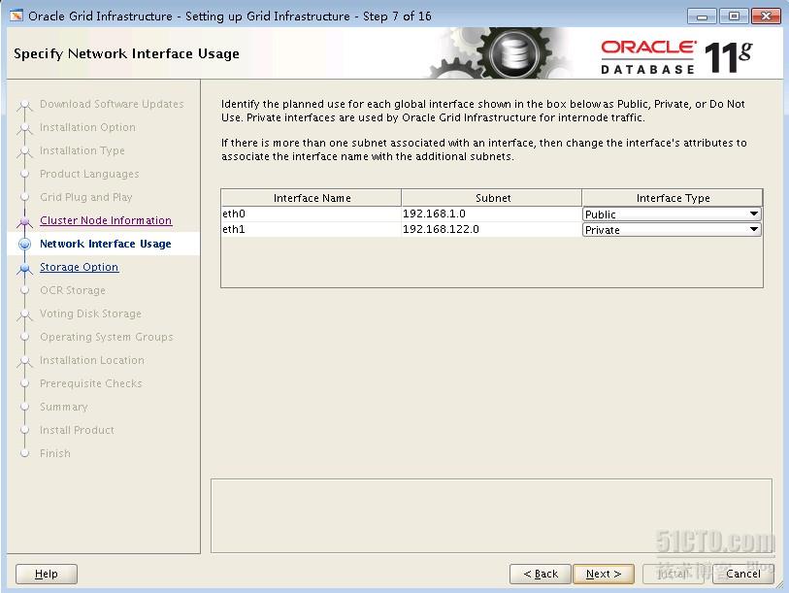Click the Storage Option step marker icon
Viewport: 789px width, 593px height.
(24, 268)
